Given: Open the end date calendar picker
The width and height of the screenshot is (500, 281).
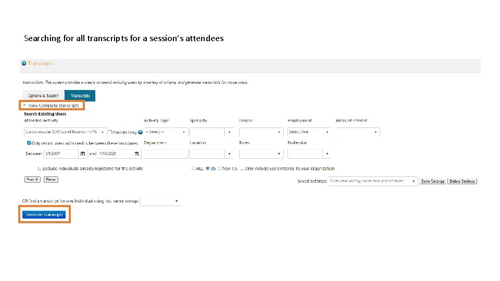Looking at the screenshot, I should pyautogui.click(x=136, y=154).
